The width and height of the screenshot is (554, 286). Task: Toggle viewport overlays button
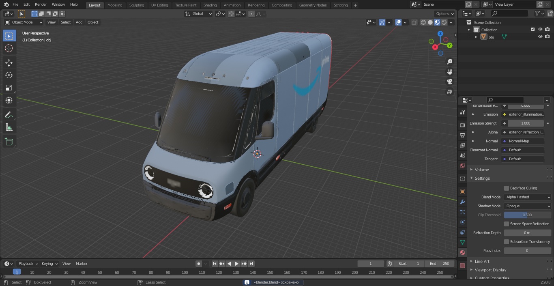pos(398,22)
